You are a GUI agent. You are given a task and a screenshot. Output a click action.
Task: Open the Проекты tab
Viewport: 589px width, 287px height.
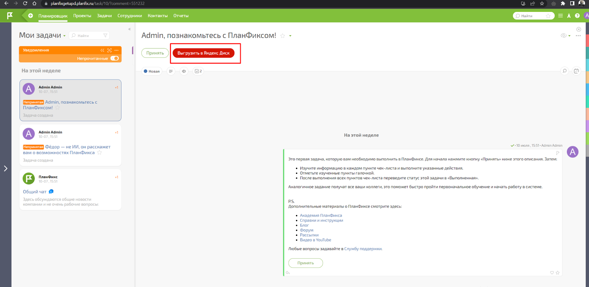(x=82, y=16)
